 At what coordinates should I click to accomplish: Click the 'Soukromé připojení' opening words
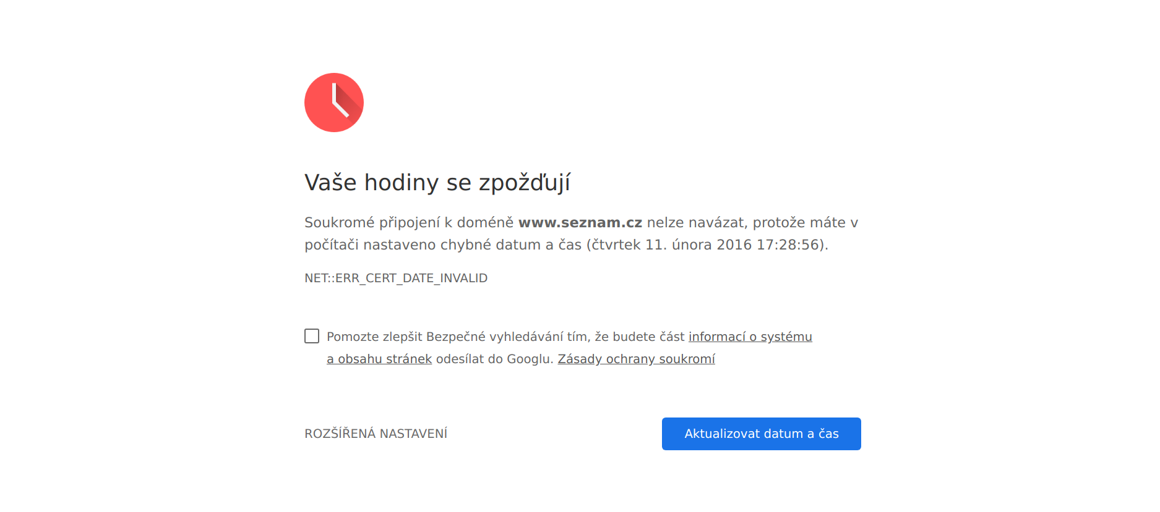pyautogui.click(x=371, y=222)
